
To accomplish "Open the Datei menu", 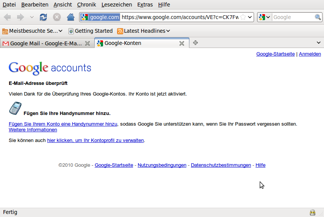I will click(9, 5).
